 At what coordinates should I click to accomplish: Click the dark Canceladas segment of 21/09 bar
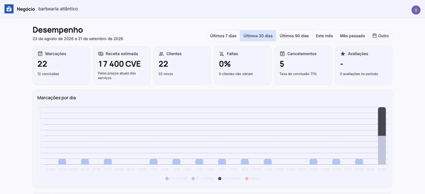pos(382,122)
